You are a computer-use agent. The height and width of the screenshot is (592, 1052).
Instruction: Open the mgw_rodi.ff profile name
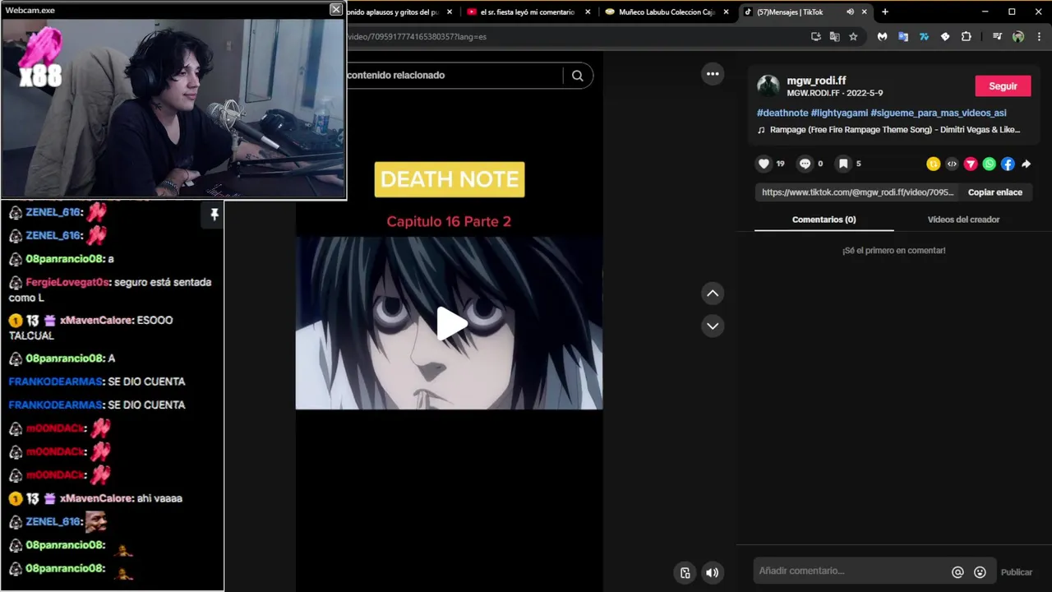tap(816, 81)
